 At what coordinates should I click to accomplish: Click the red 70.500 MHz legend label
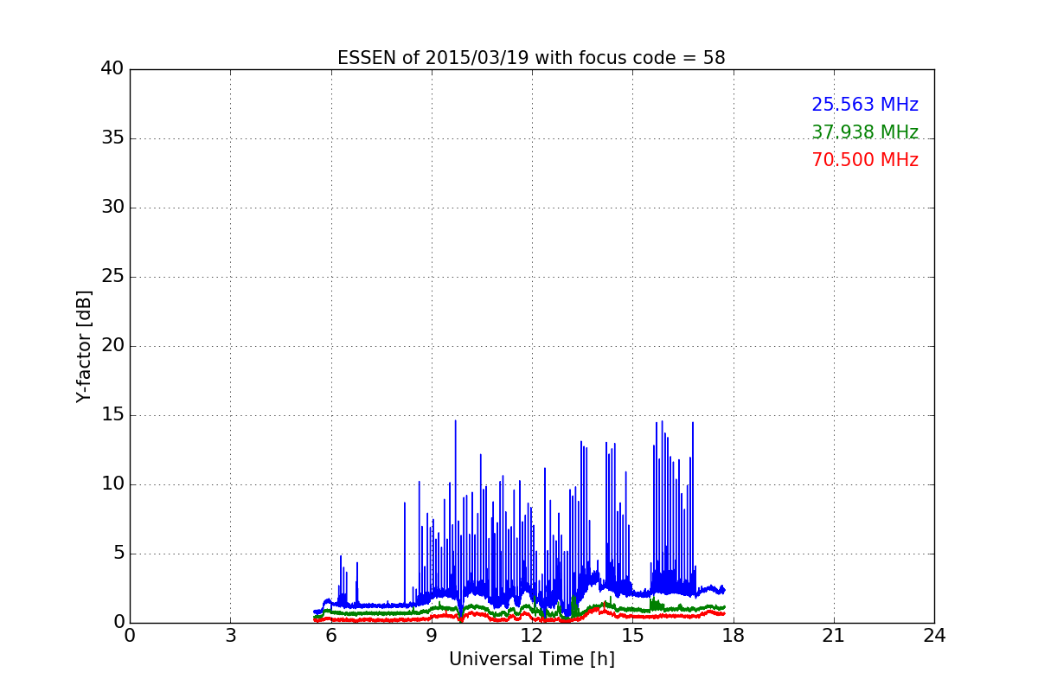pos(865,160)
